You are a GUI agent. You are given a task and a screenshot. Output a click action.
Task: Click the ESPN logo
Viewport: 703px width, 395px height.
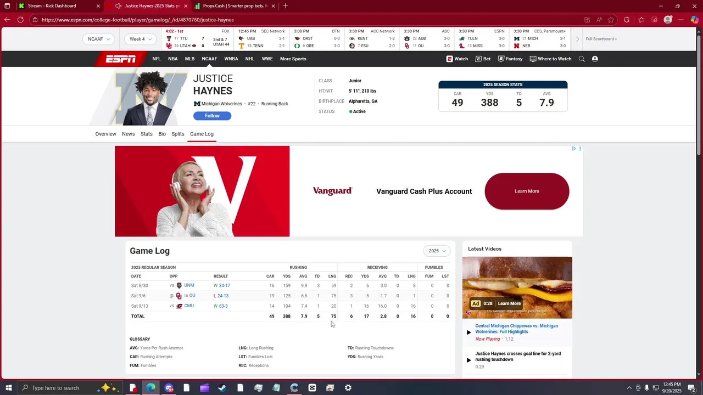pos(121,59)
